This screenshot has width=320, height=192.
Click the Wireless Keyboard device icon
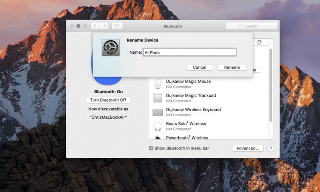tap(157, 112)
